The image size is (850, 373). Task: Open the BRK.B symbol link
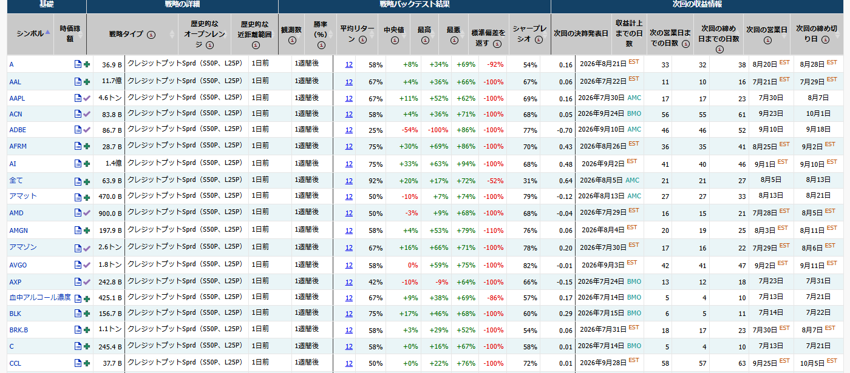click(x=19, y=331)
